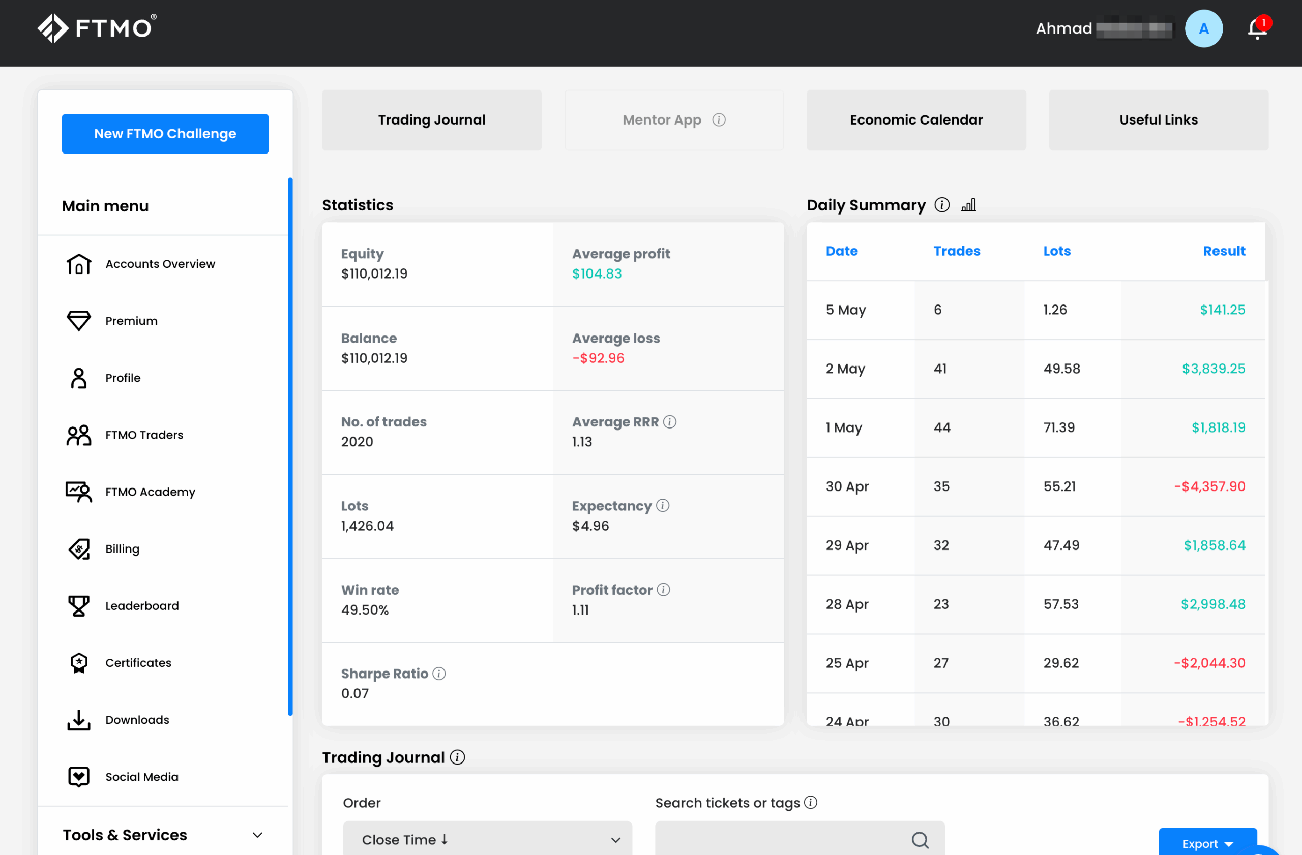Click the Daily Summary info icon
The width and height of the screenshot is (1302, 855).
click(x=941, y=205)
